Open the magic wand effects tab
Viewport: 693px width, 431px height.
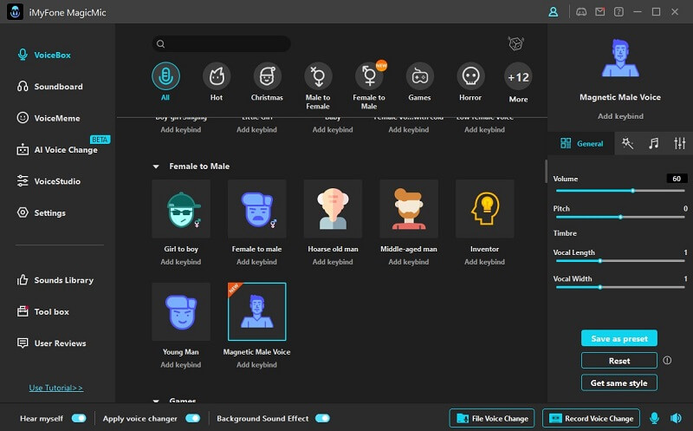(627, 143)
